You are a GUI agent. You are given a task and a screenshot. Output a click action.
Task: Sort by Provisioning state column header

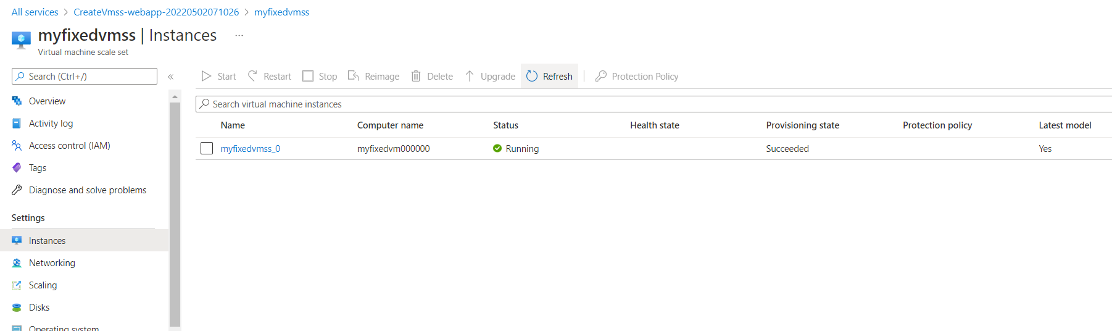(x=803, y=125)
